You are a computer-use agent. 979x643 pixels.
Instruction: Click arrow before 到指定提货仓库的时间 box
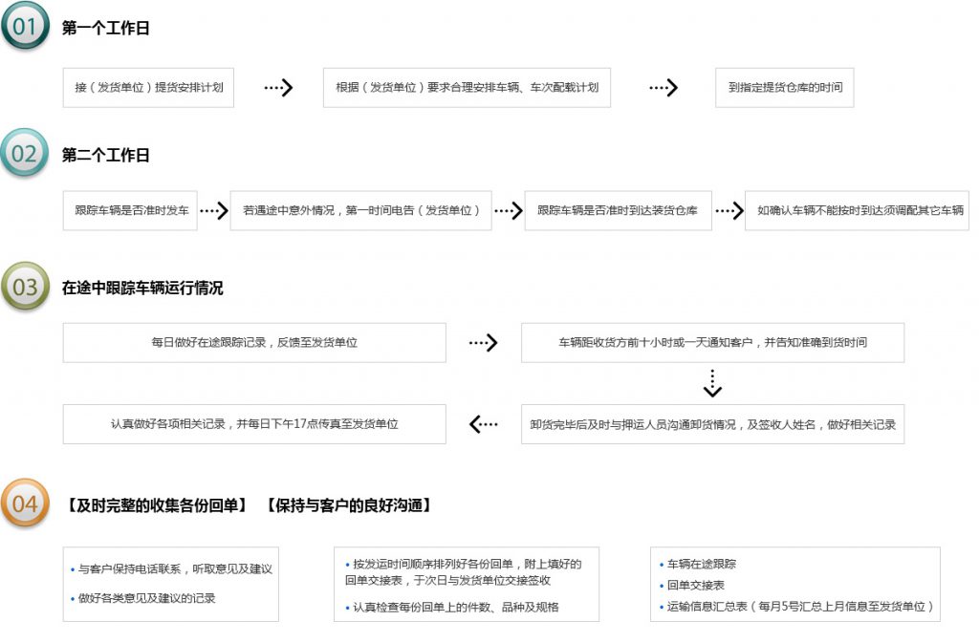(x=663, y=88)
